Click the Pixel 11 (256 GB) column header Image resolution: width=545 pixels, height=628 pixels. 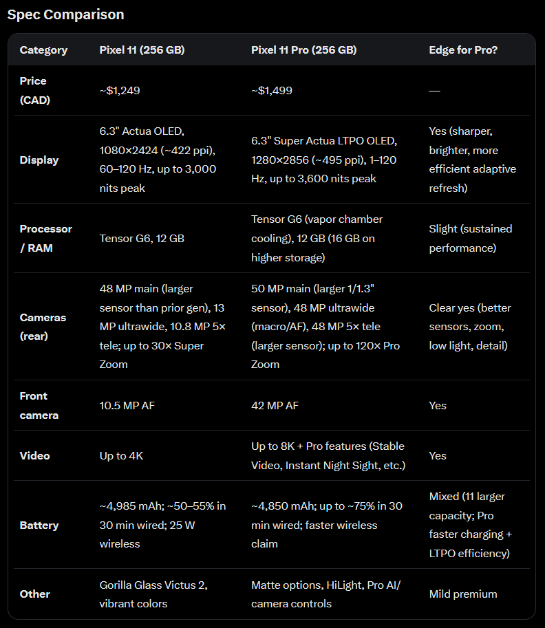coord(142,50)
